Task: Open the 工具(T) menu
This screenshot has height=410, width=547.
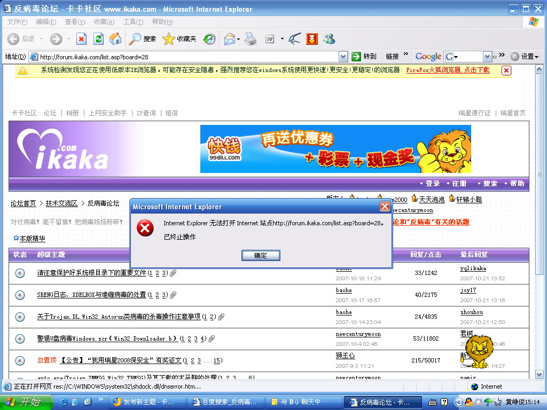Action: (133, 21)
